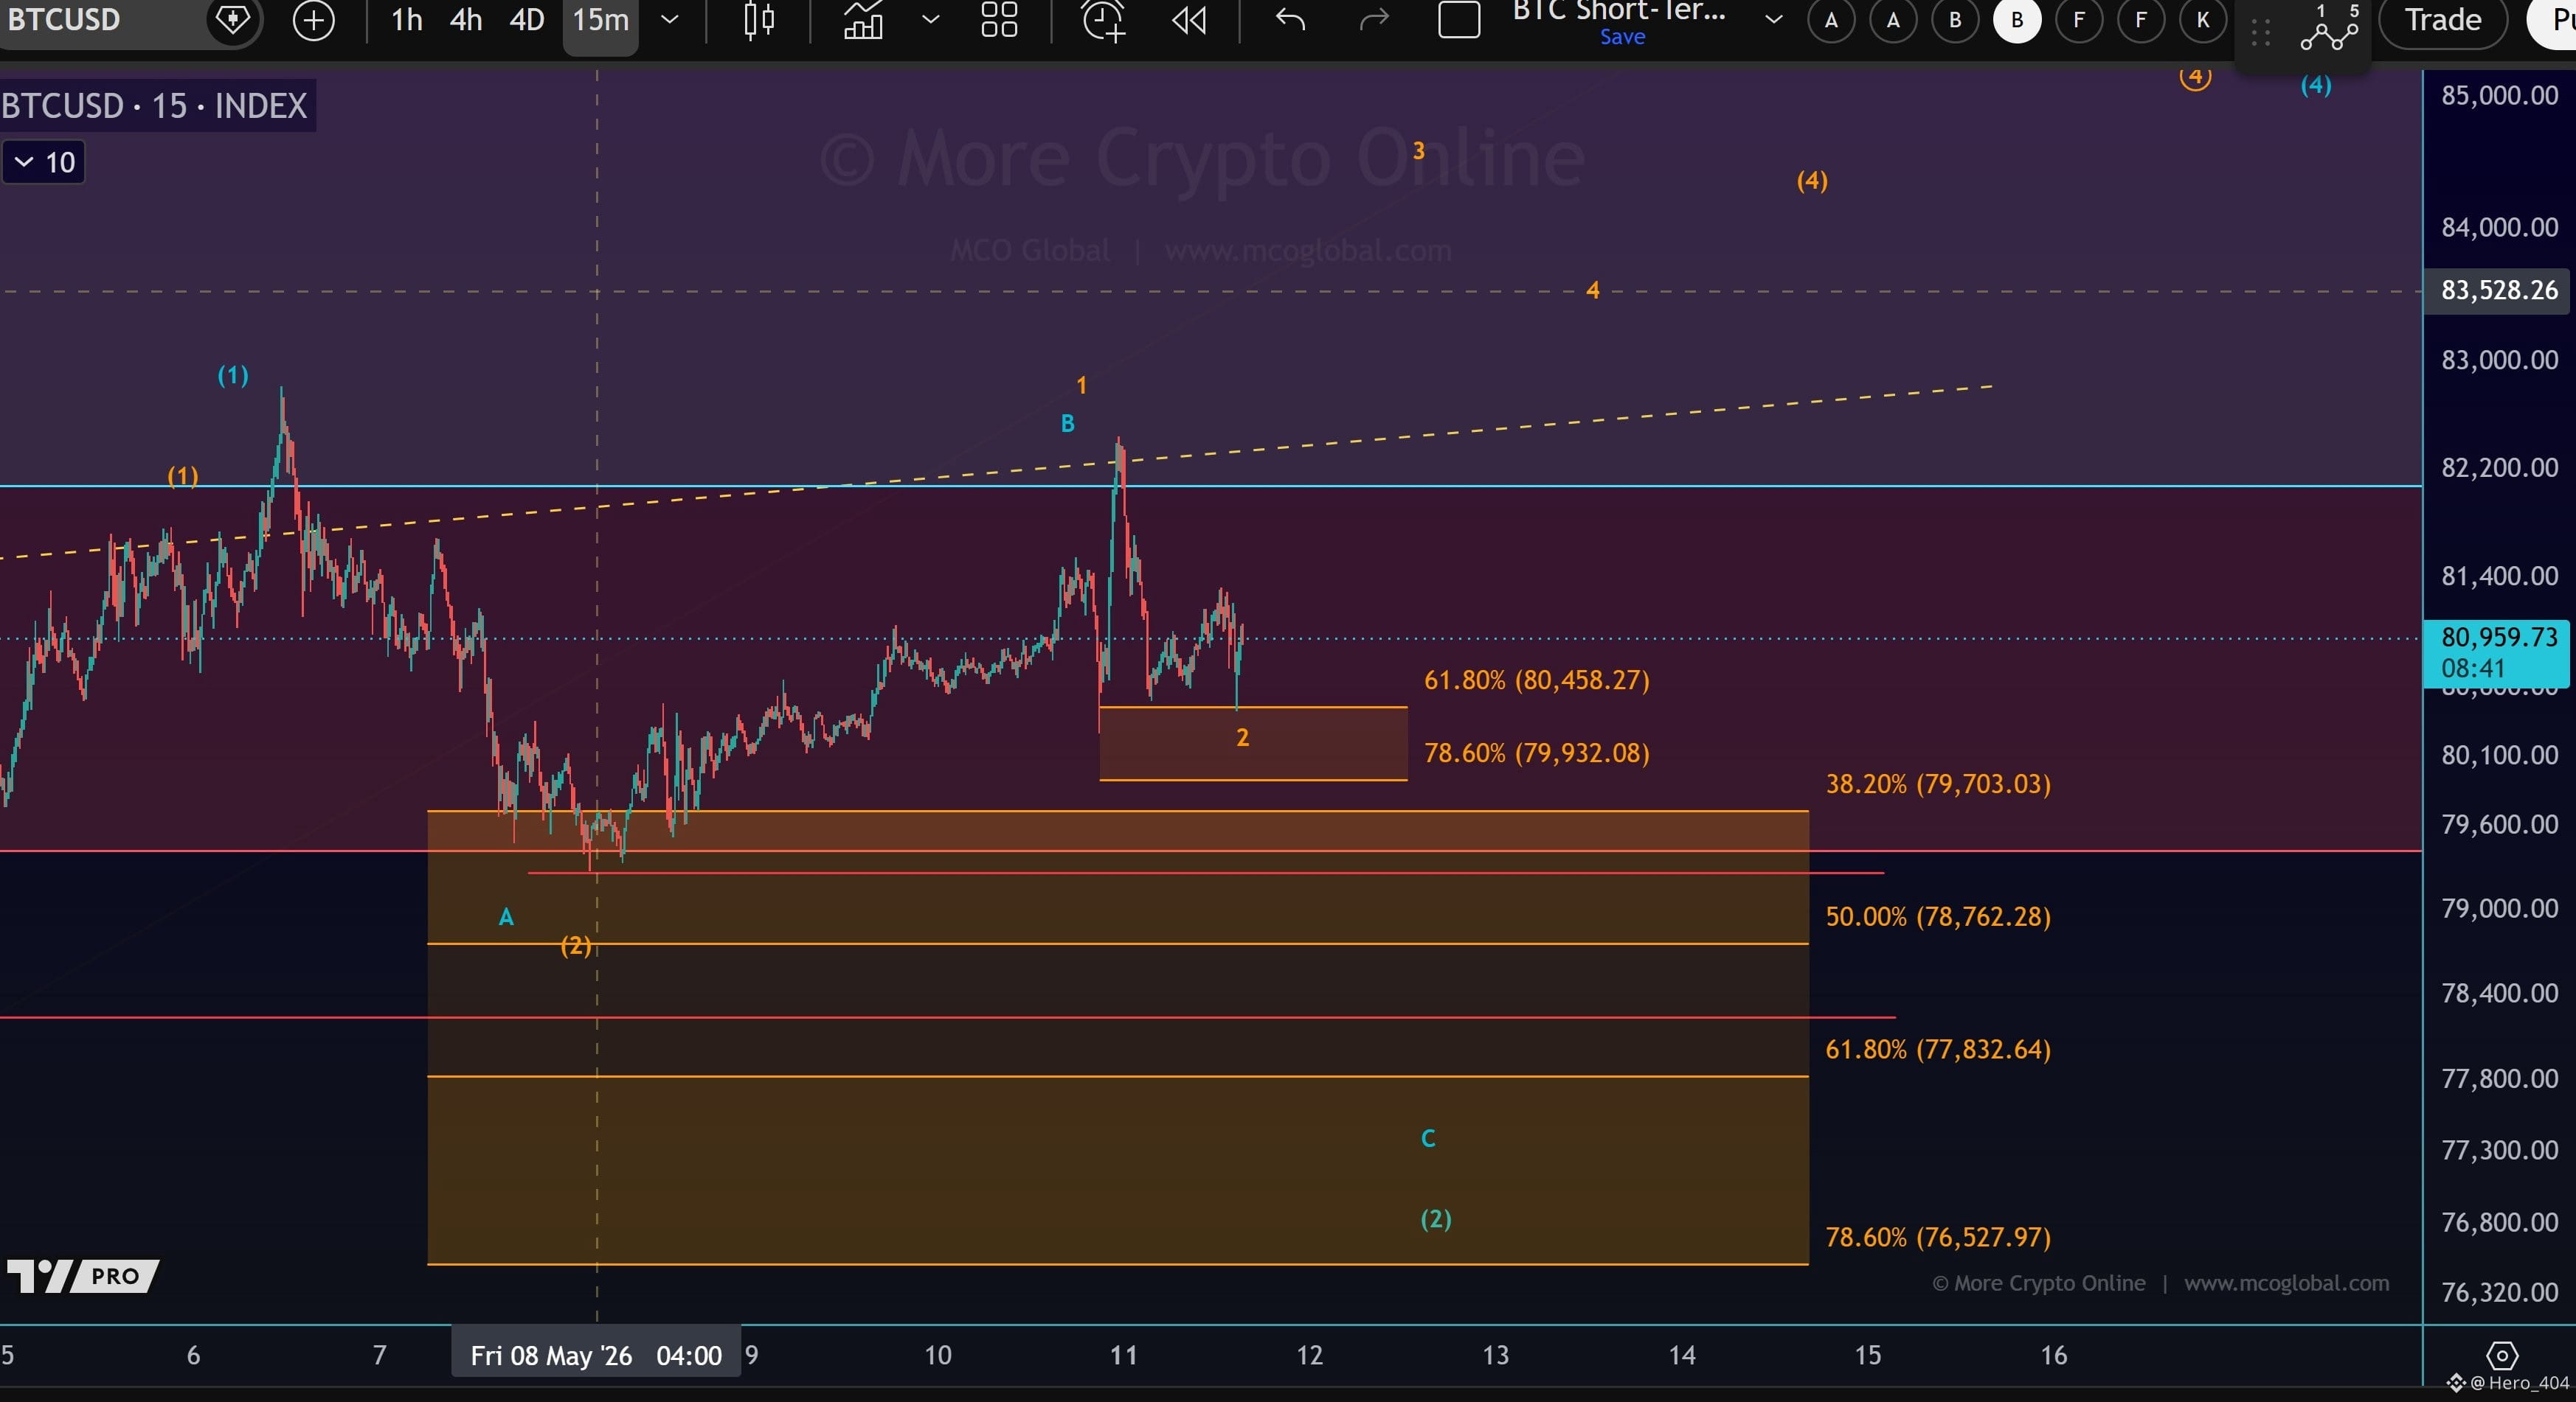Redo the last chart action
This screenshot has width=2576, height=1402.
point(1375,20)
